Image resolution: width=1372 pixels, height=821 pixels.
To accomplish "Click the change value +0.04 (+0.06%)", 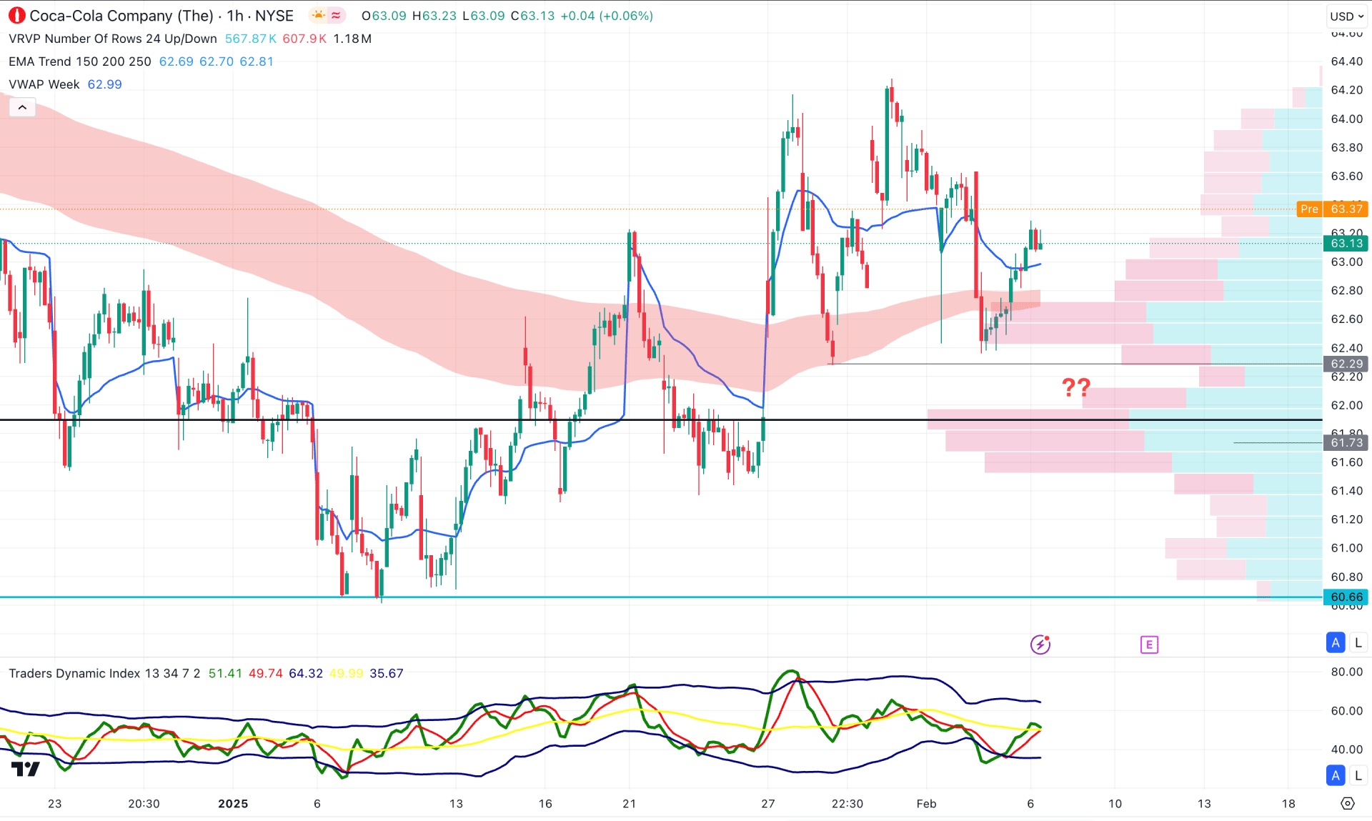I will coord(607,16).
